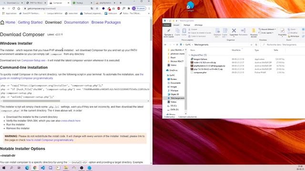
Task: Click the Explorer refresh button beside address bar
Action: point(256,45)
